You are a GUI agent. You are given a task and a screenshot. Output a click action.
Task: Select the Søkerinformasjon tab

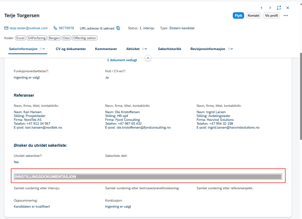click(23, 49)
